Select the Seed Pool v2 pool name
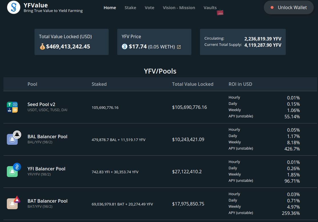 (41, 104)
